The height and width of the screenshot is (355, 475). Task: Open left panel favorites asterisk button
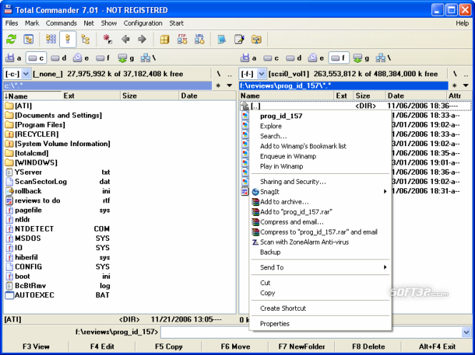pos(218,86)
